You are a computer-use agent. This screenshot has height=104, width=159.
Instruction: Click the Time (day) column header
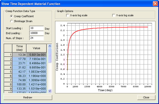(x=19, y=48)
